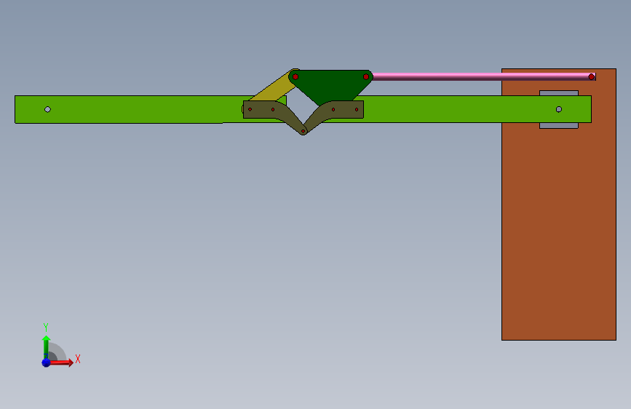631x409 pixels.
Task: Click the gray bracket tab below the beam
Action: (558, 126)
